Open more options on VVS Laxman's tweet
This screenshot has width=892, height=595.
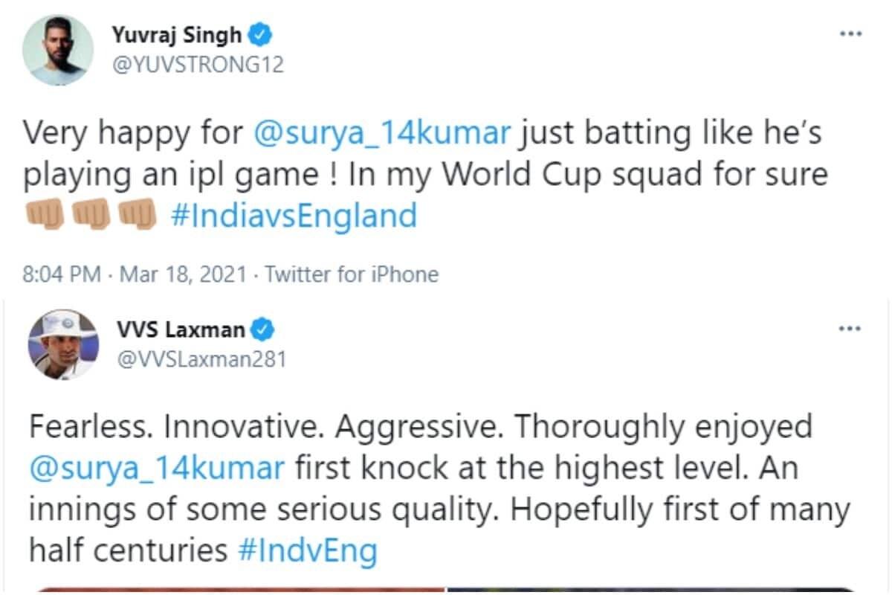click(849, 328)
